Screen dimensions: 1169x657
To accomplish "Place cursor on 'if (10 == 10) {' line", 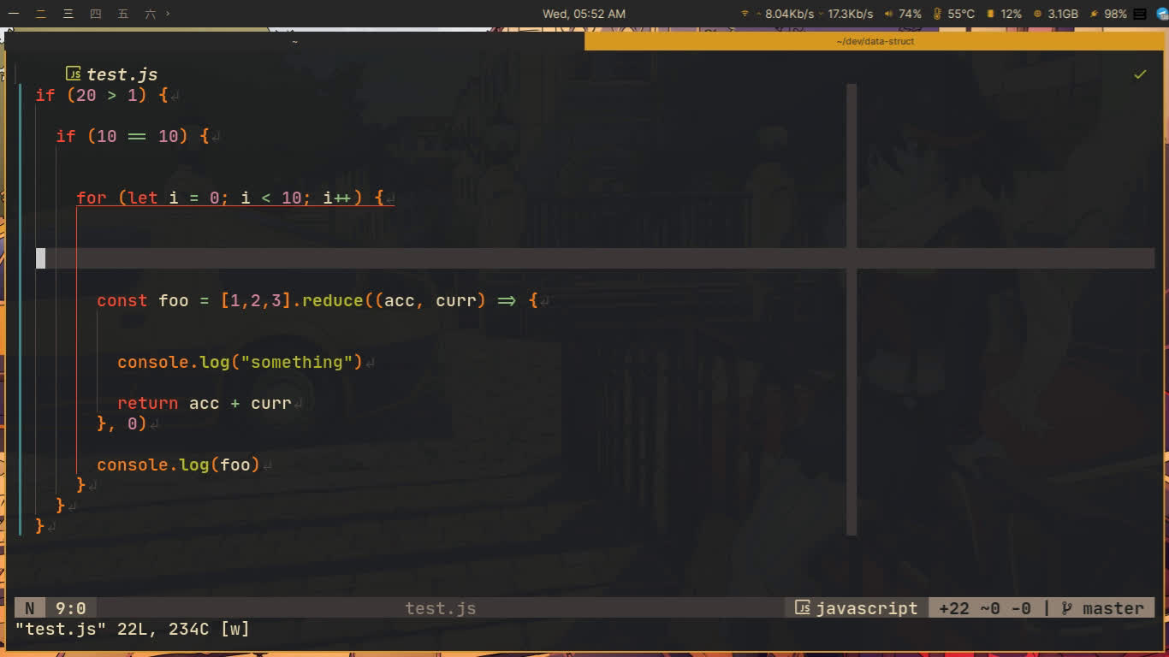I will tap(133, 136).
